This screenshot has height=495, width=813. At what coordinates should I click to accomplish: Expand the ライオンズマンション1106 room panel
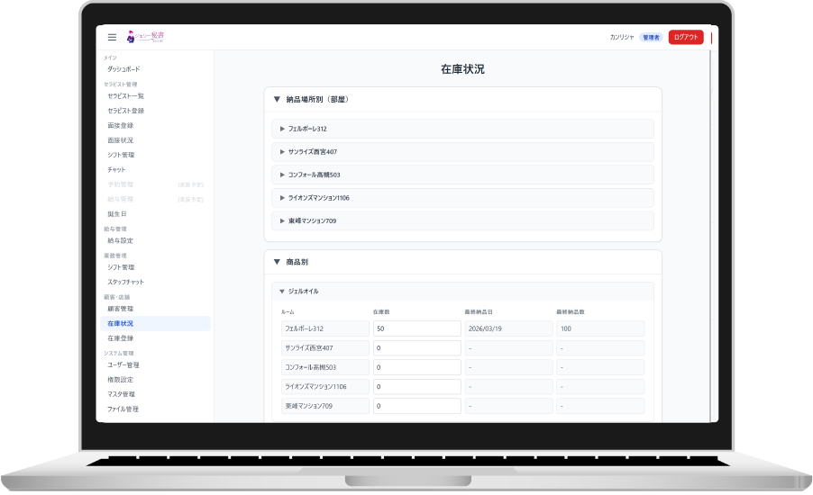click(462, 198)
